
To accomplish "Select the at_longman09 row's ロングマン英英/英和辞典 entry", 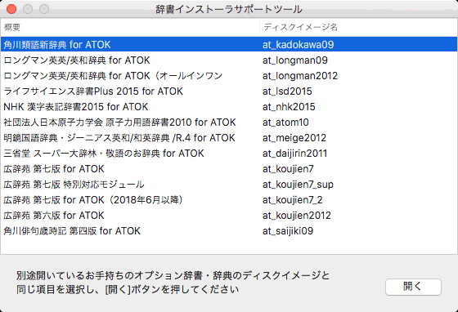I will pyautogui.click(x=77, y=60).
